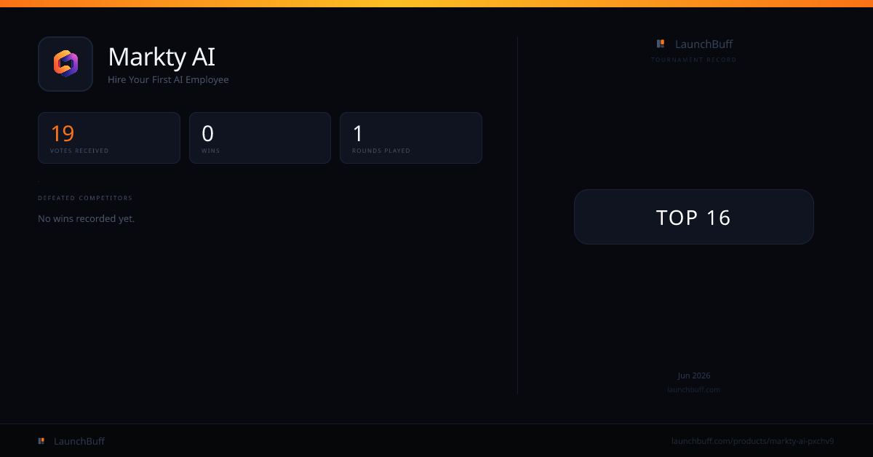Click the LaunchBuff heading on right panel

703,44
